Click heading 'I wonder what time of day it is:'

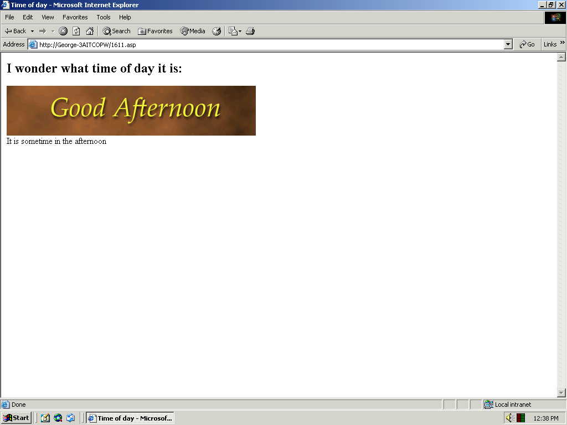pyautogui.click(x=94, y=68)
